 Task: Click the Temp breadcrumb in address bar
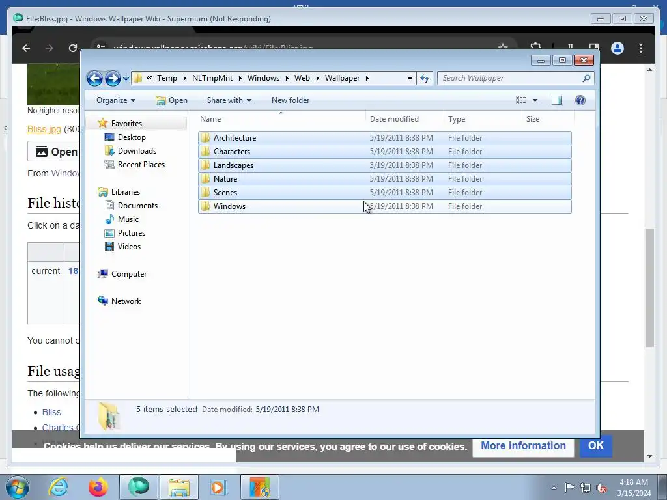pyautogui.click(x=167, y=78)
